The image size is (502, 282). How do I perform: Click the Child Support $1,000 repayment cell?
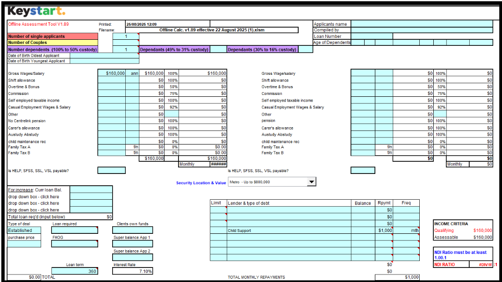point(384,231)
